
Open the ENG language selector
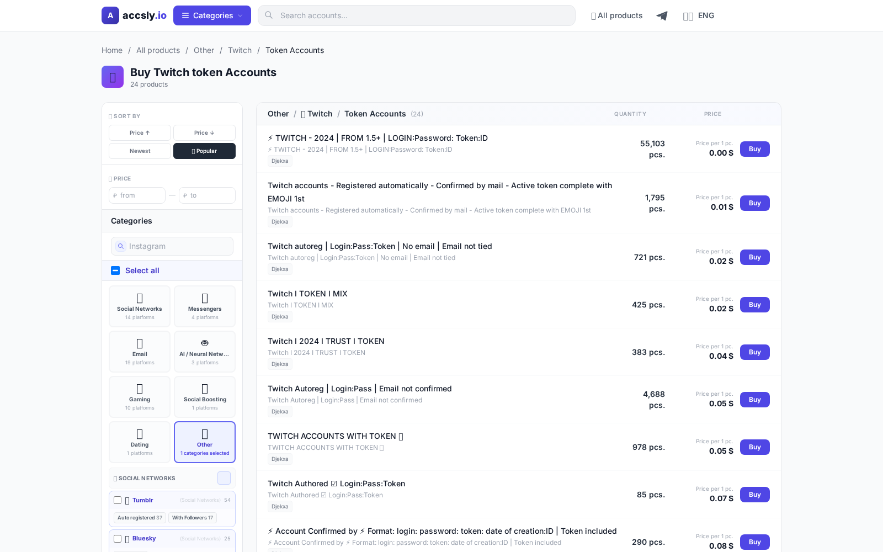[699, 15]
